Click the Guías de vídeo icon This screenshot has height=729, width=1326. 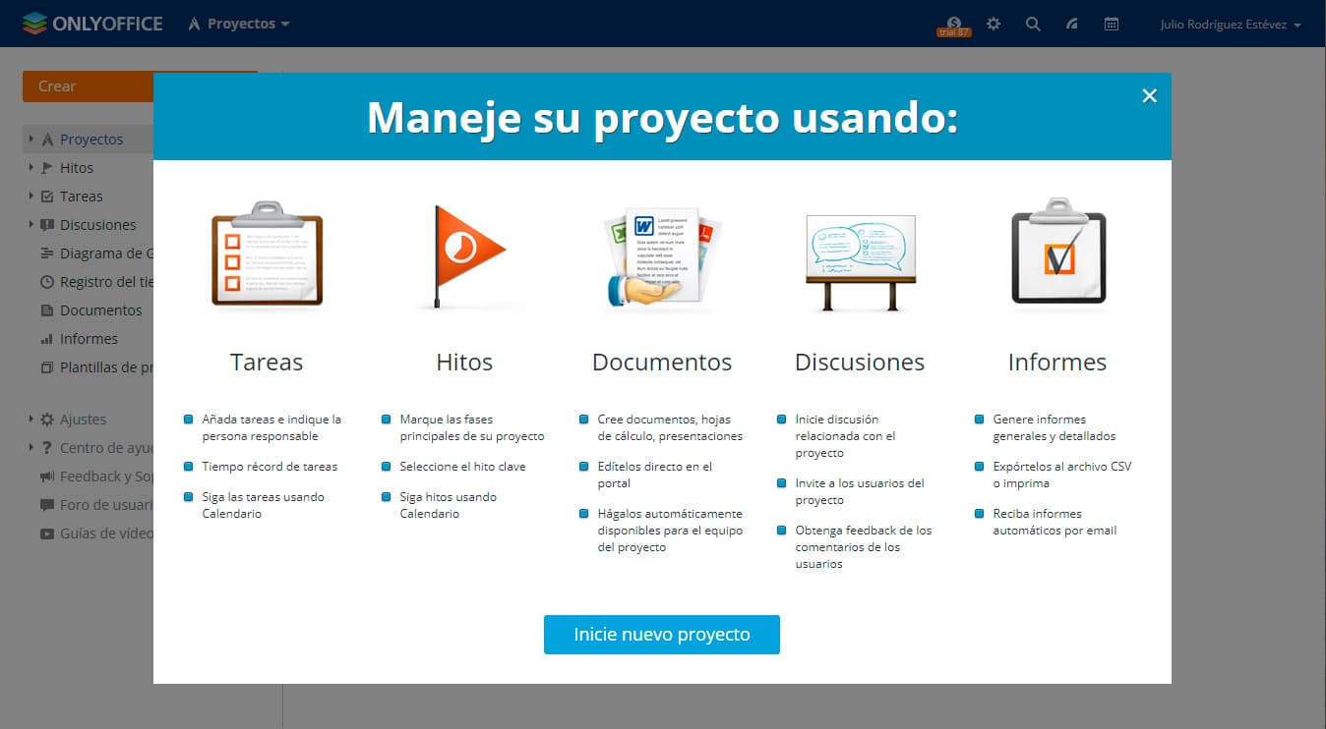47,533
